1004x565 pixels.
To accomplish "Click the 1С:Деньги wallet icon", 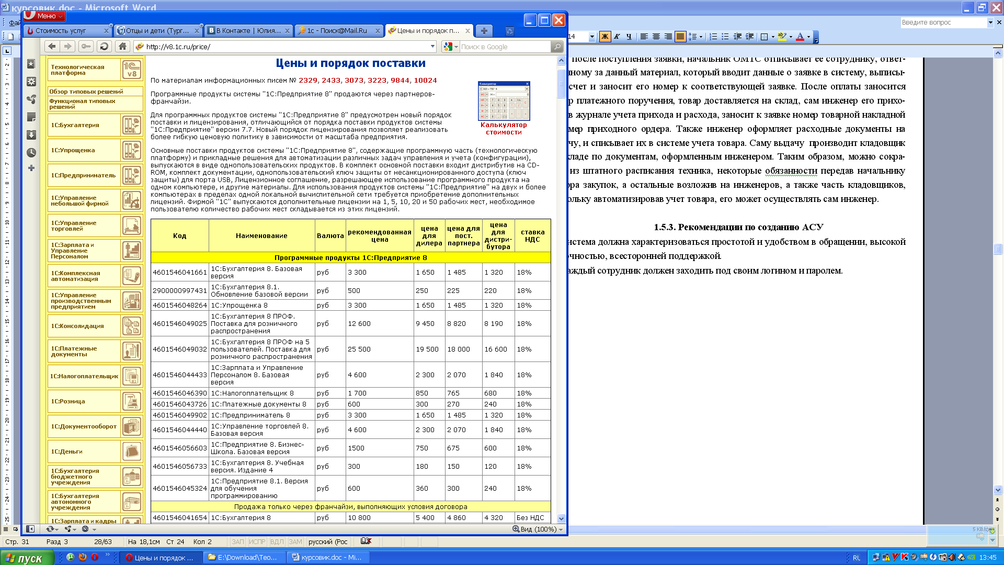I will [132, 451].
